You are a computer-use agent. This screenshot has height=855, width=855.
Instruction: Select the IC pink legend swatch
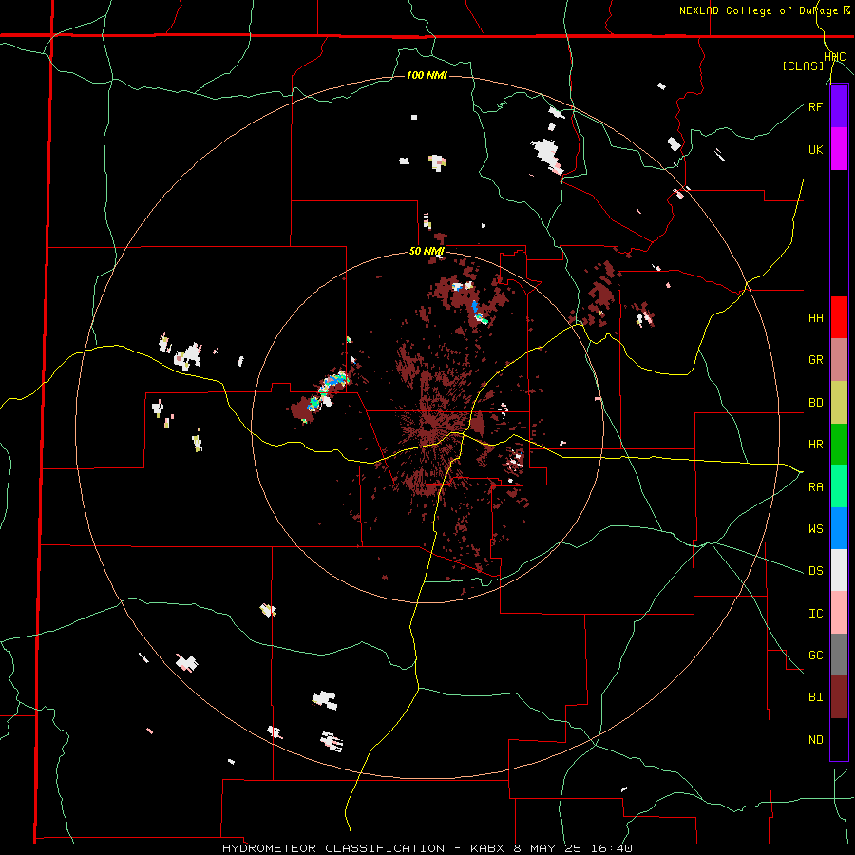point(839,613)
